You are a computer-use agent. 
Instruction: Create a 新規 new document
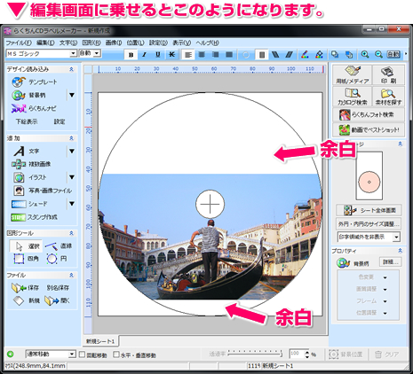pyautogui.click(x=27, y=300)
